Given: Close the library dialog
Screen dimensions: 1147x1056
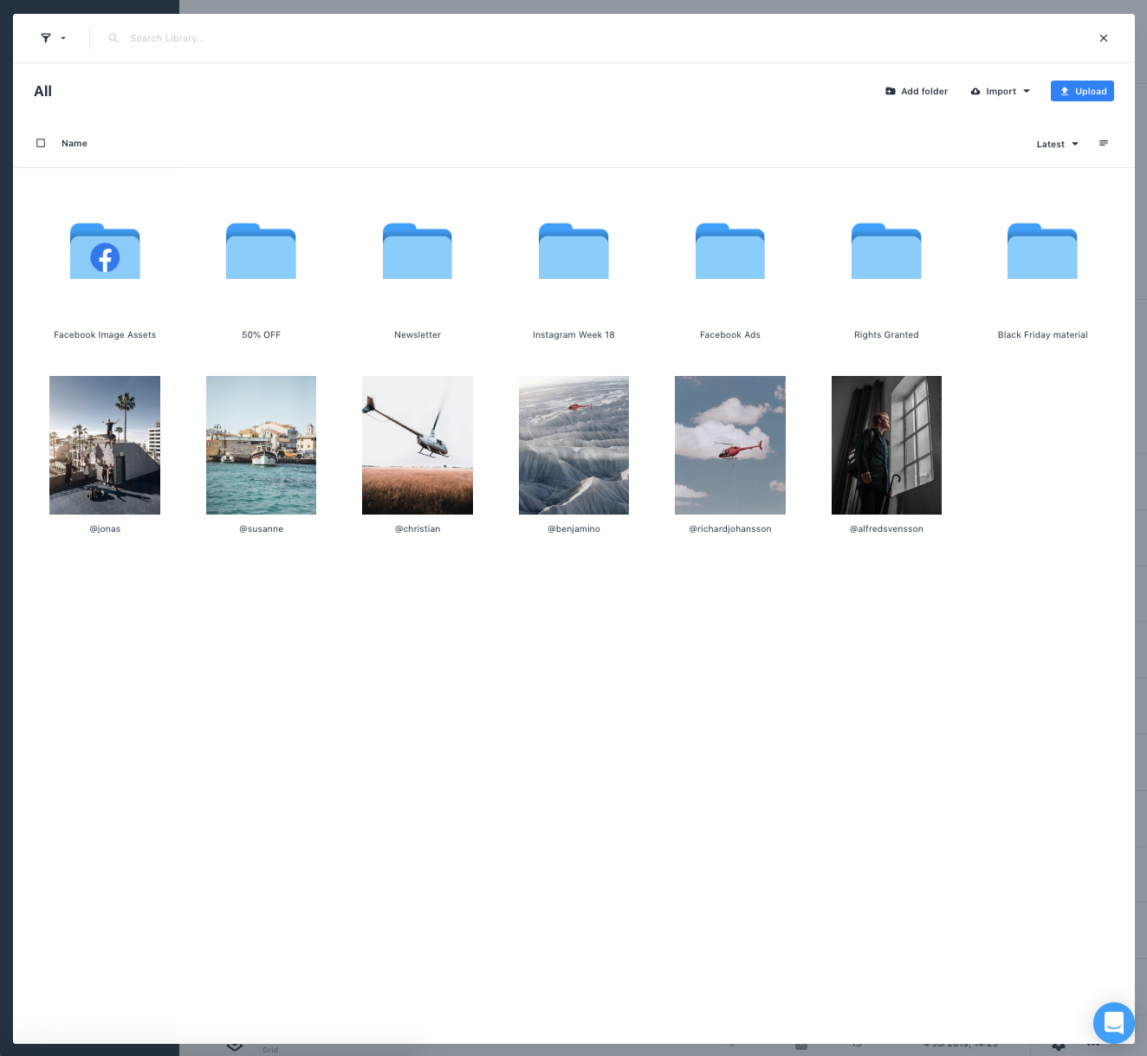Looking at the screenshot, I should (x=1103, y=38).
